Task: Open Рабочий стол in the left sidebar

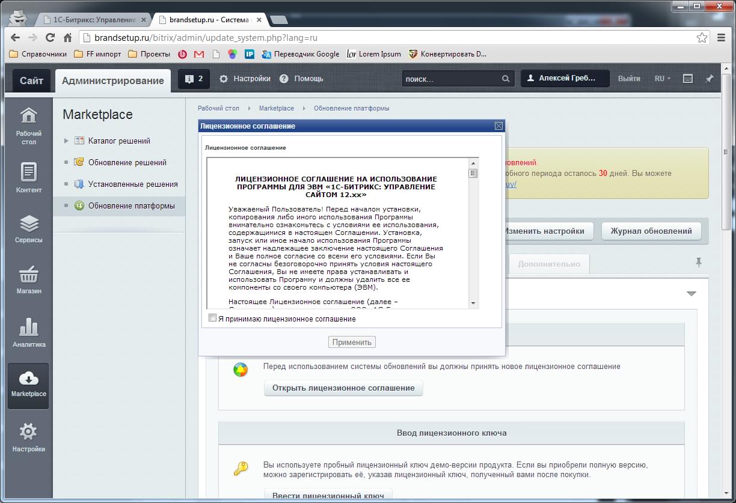Action: coord(29,126)
